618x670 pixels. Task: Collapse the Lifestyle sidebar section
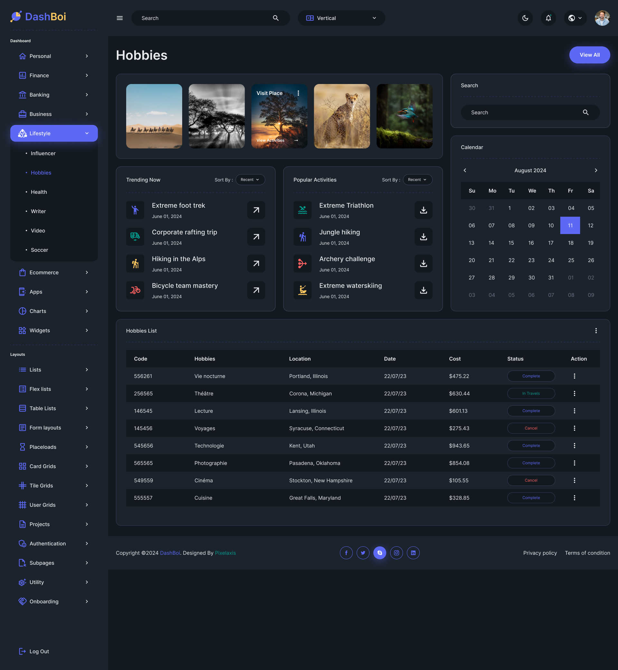[x=87, y=133]
